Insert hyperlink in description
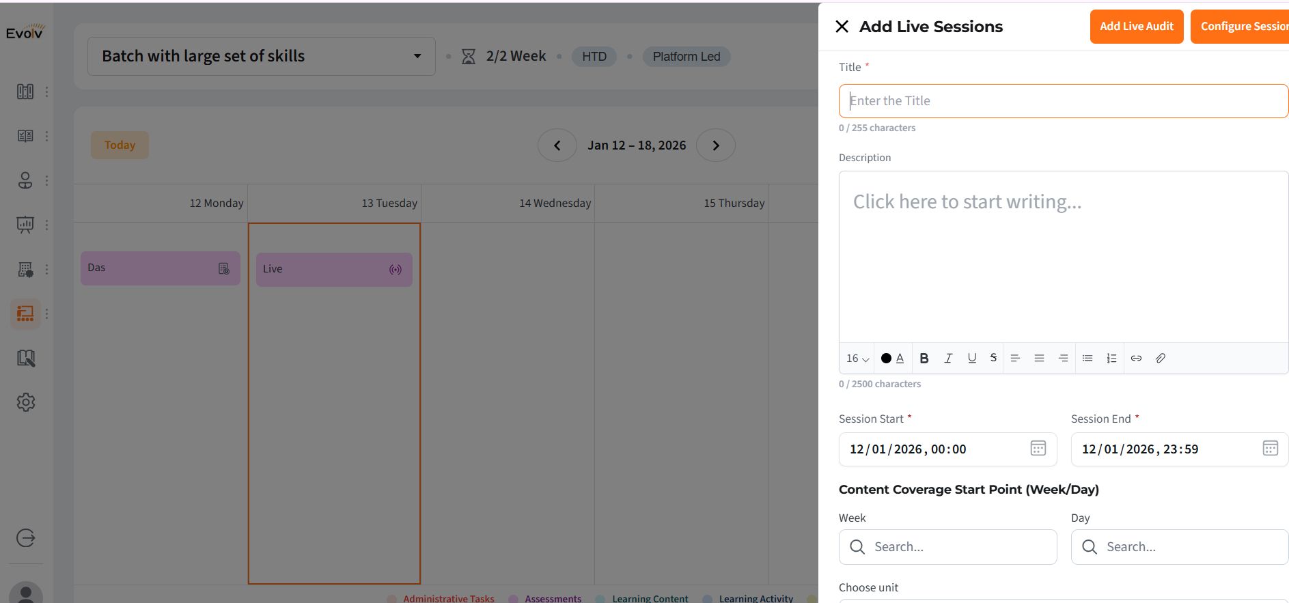 (x=1136, y=359)
